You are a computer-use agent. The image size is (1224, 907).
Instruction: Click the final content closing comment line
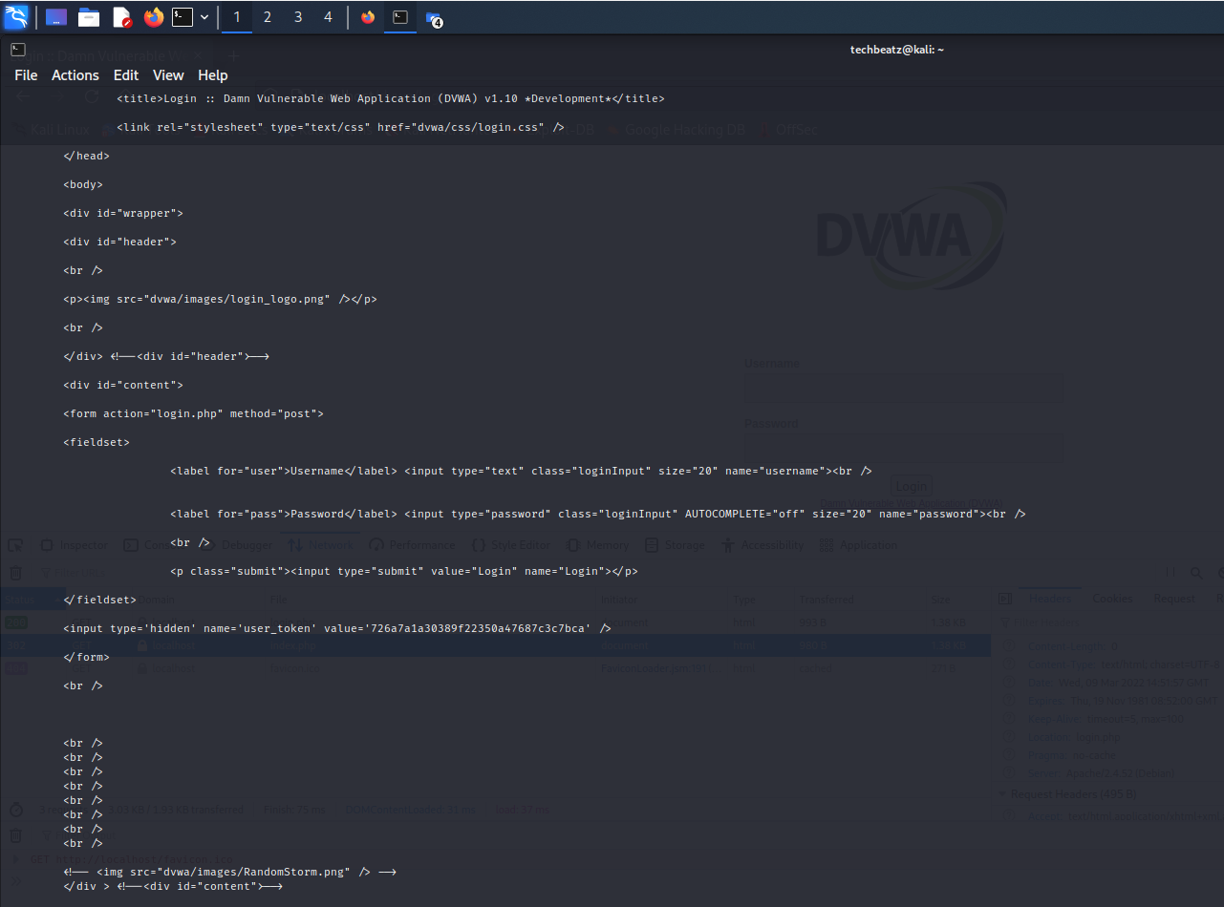point(173,886)
